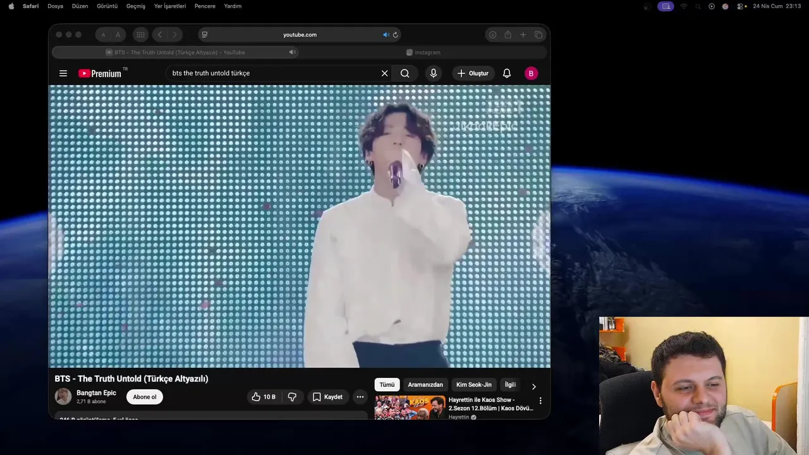Click the youtube.com address field

[x=300, y=35]
